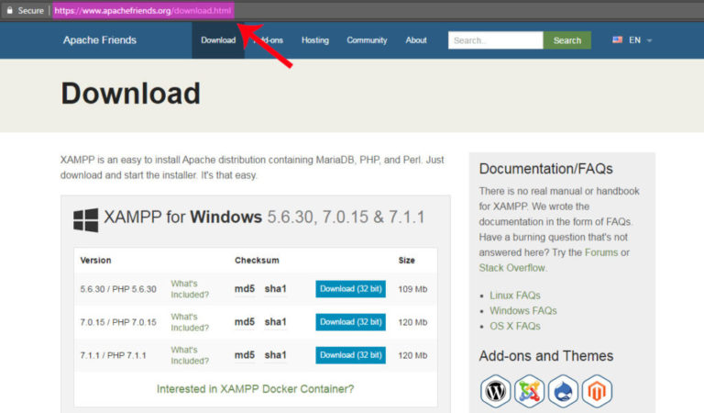Image resolution: width=704 pixels, height=413 pixels.
Task: Open Windows FAQs link
Action: coord(523,310)
